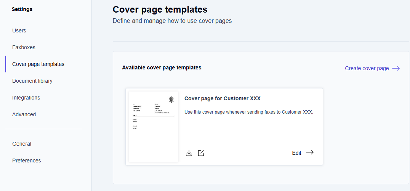Click the arrow next to Create cover page

click(396, 68)
